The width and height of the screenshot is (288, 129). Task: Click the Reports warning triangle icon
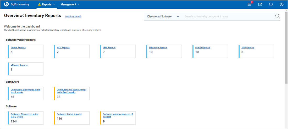(39, 4)
